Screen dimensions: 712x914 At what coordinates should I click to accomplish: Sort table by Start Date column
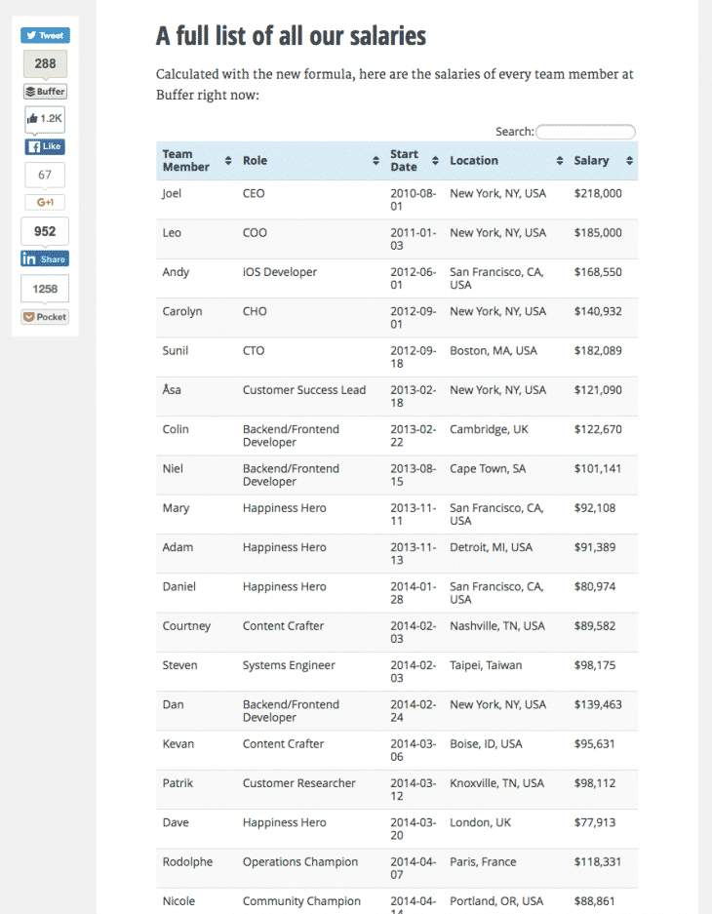(413, 161)
